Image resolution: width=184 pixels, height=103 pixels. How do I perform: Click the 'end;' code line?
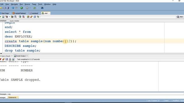[8, 27]
